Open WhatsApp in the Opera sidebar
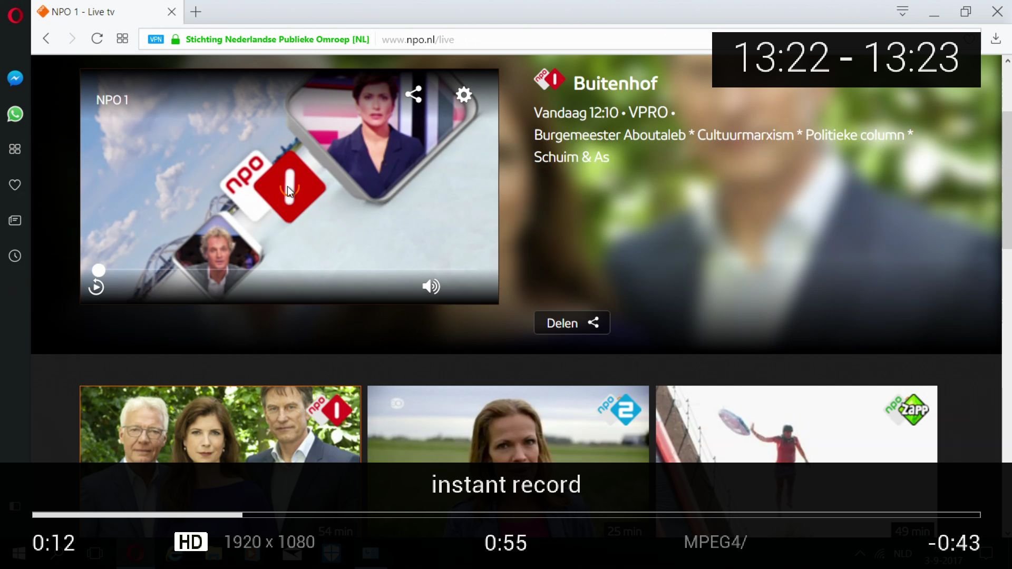Screen dimensions: 1012x569 [15, 114]
